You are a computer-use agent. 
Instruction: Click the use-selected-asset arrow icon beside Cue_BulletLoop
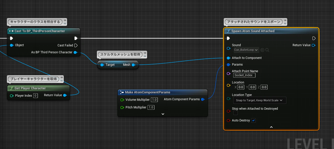point(262,50)
